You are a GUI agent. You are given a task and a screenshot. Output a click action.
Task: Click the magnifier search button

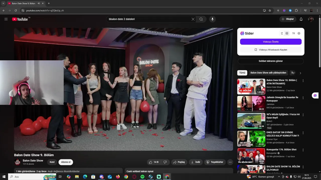(201, 19)
